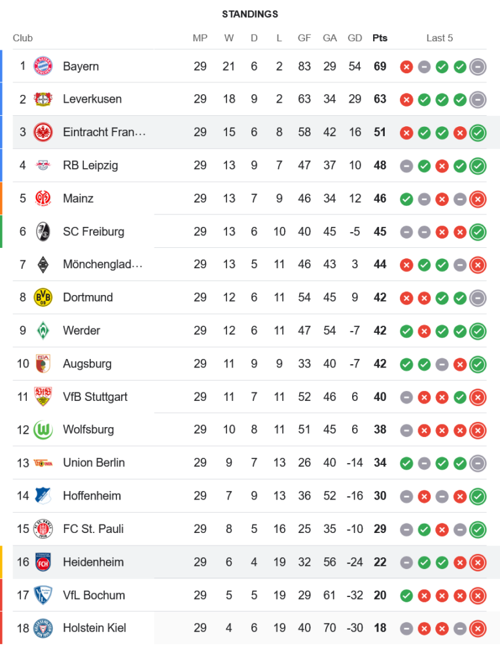Viewport: 500px width, 654px height.
Task: Click the RB Leipzig club logo
Action: (x=43, y=165)
